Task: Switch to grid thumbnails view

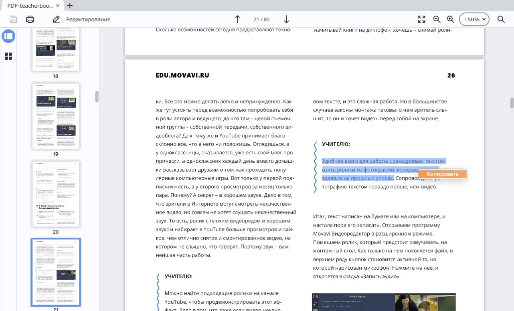Action: [x=8, y=56]
